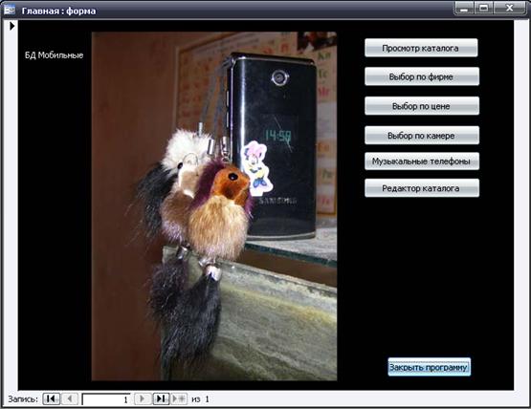Viewport: 531px width, 409px height.
Task: Open Музыкальные телефоны list
Action: click(422, 161)
